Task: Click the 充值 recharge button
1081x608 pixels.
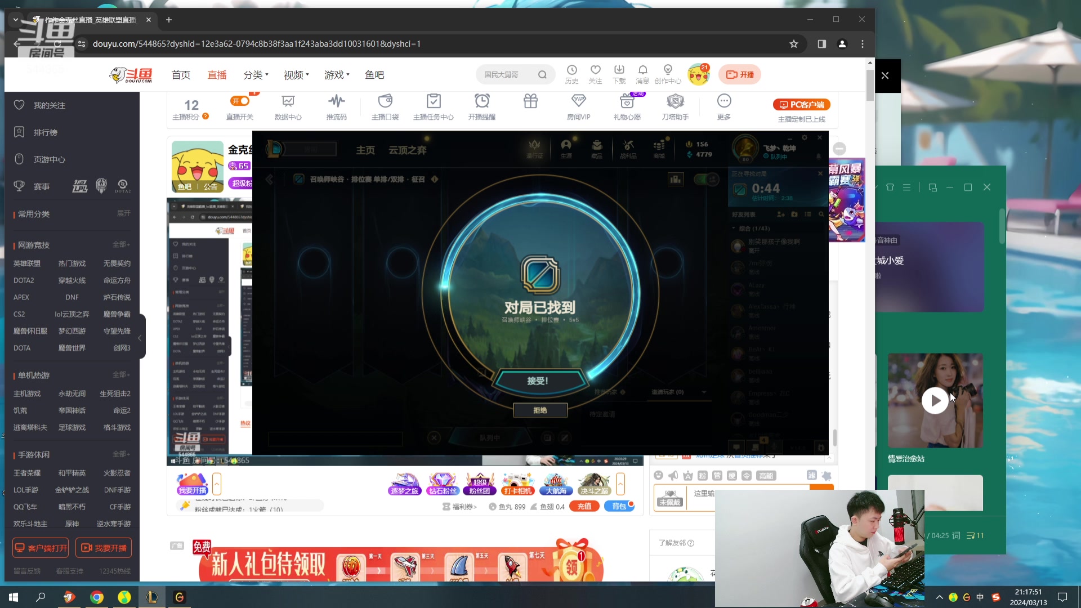Action: [584, 506]
